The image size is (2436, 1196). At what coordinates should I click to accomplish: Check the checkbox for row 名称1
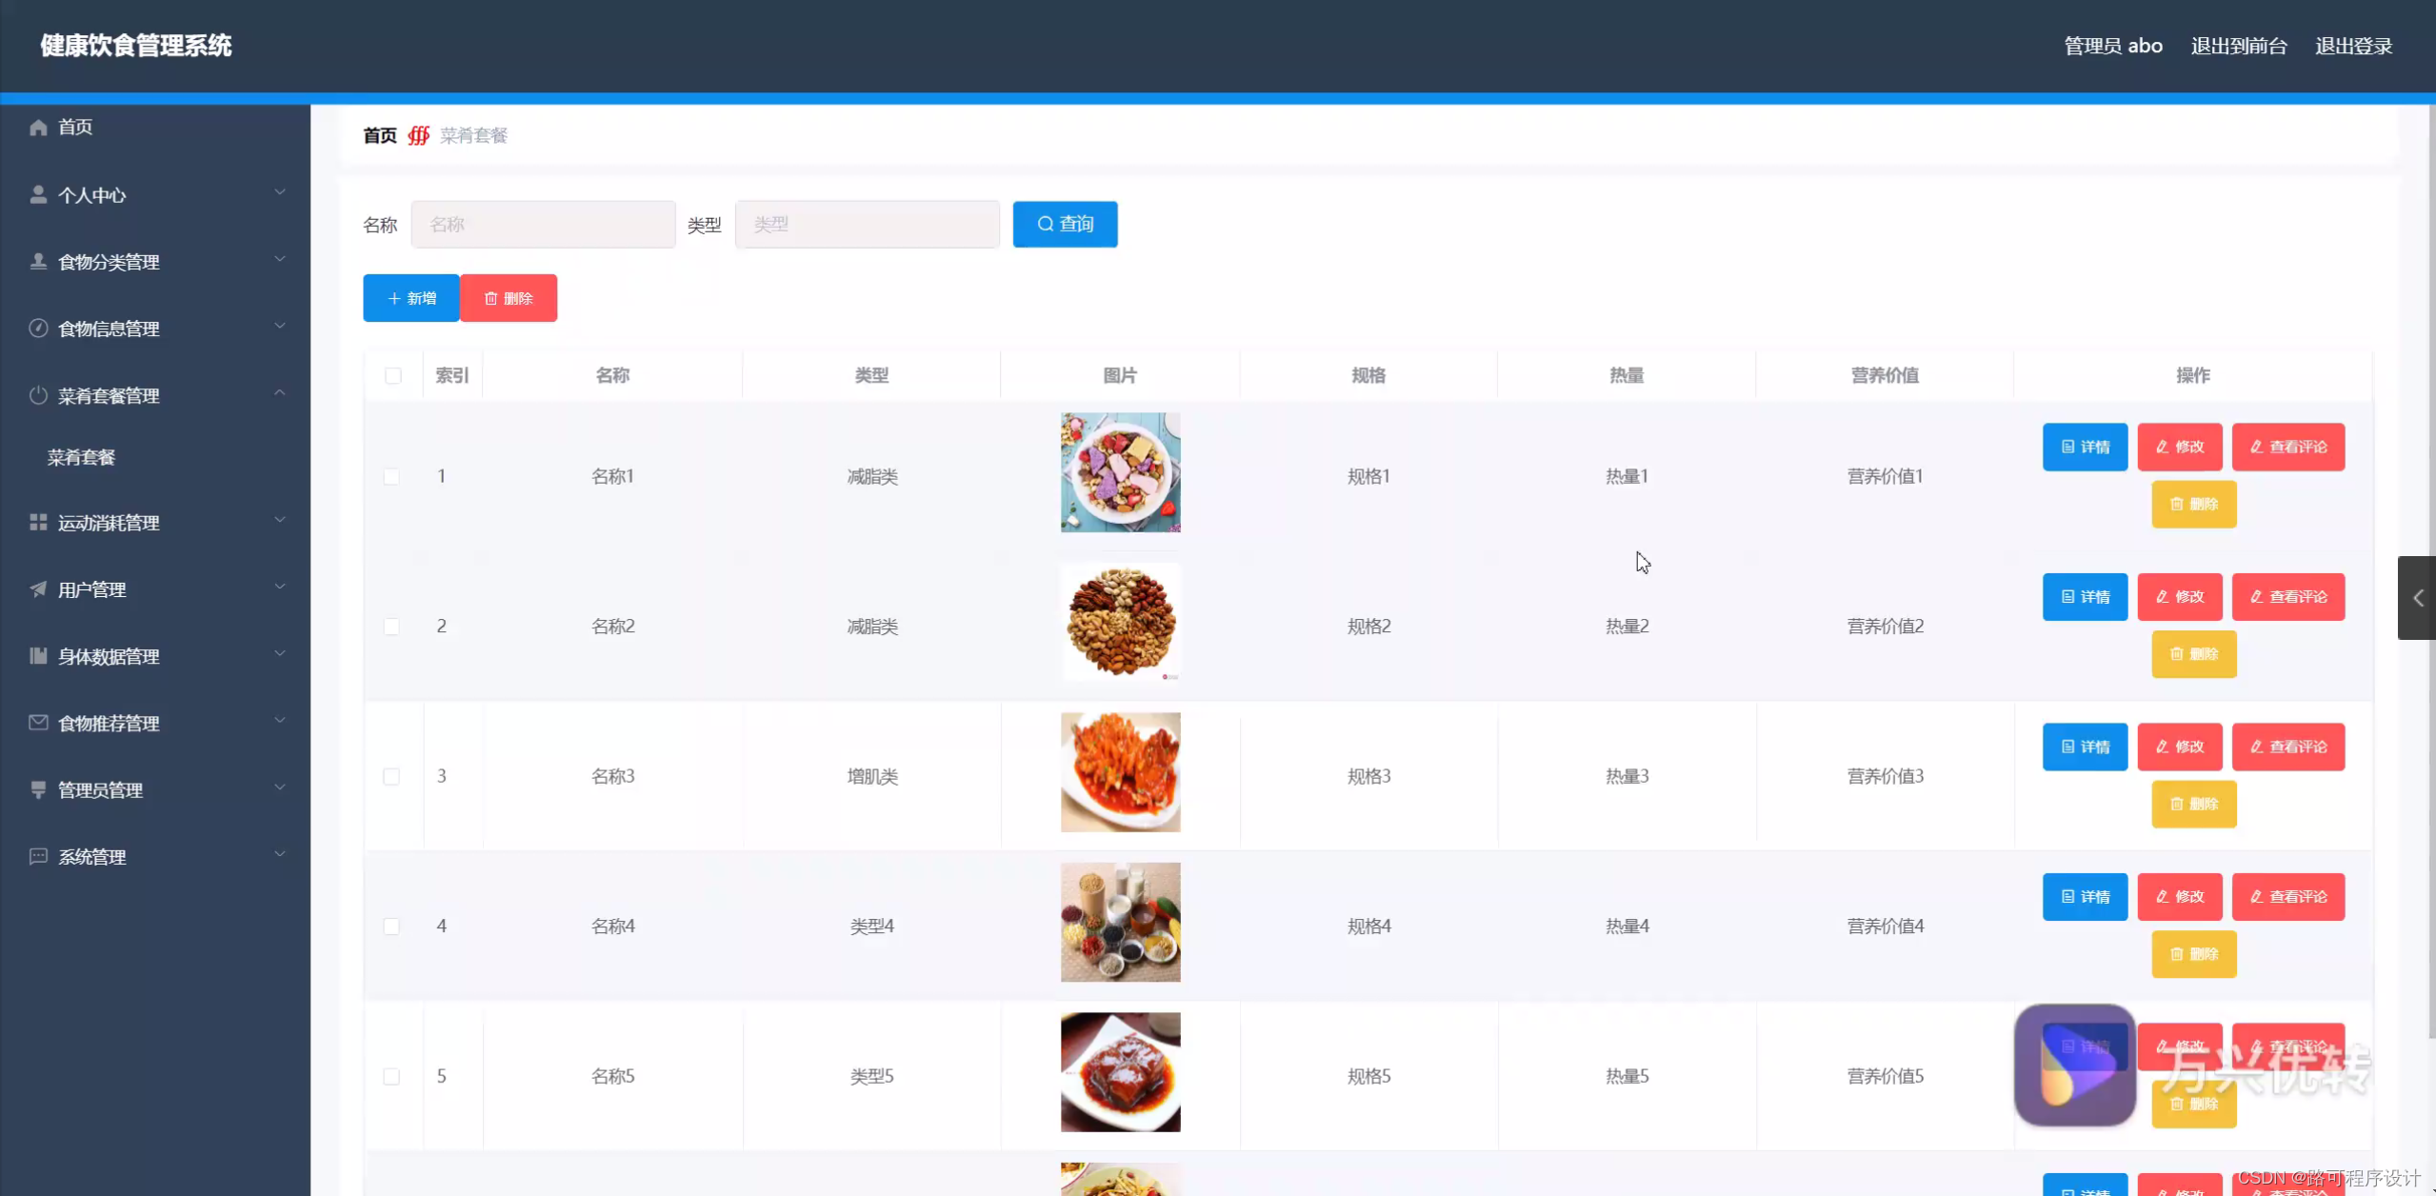(x=391, y=476)
